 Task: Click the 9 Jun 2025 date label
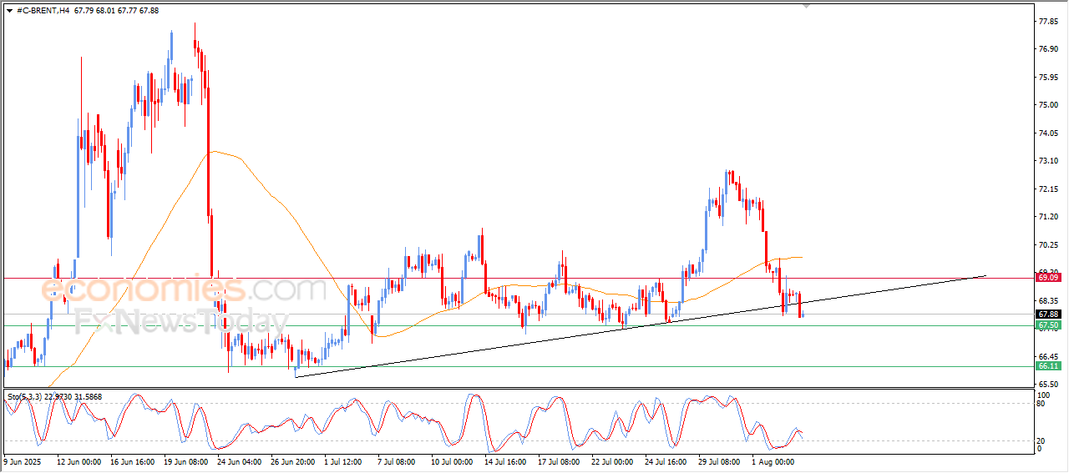22,460
